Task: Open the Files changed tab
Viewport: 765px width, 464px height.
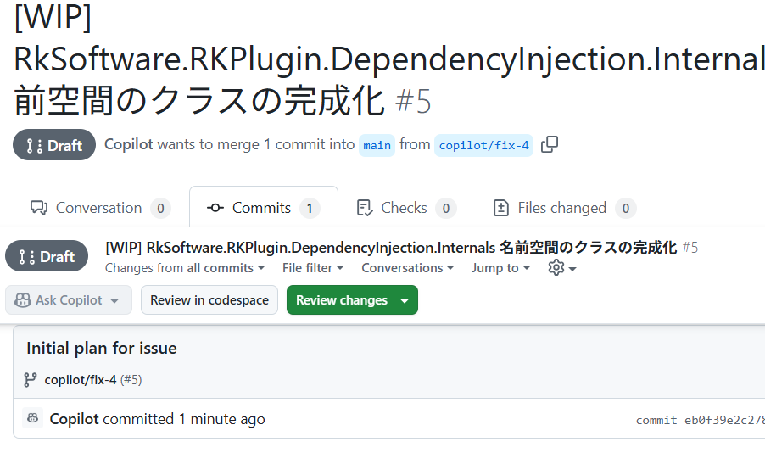Action: coord(565,208)
